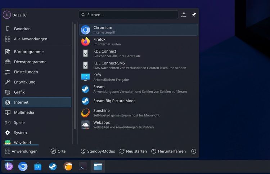The height and width of the screenshot is (174, 270).
Task: Open Firefox from the application list
Action: [138, 42]
